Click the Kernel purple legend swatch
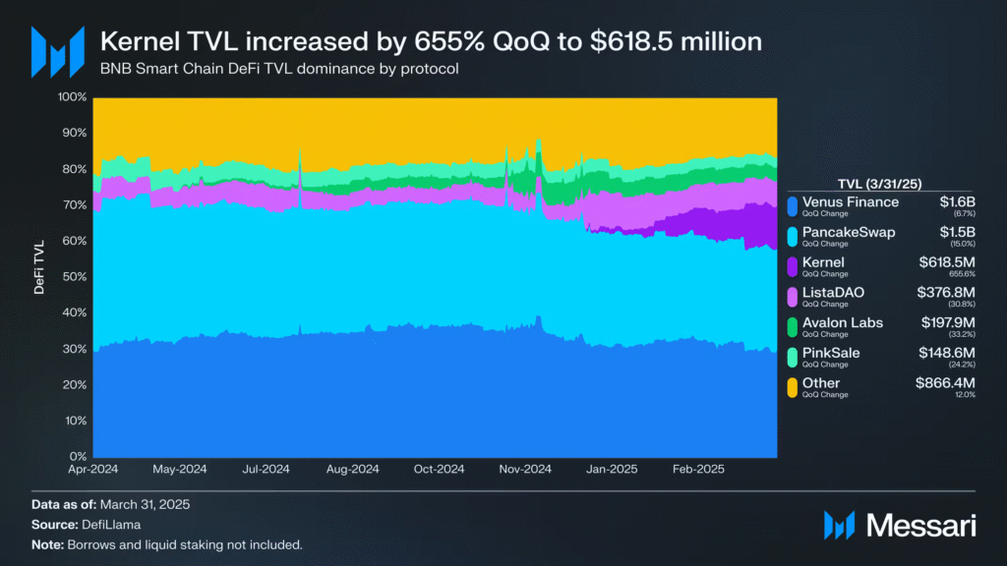This screenshot has width=1007, height=566. (793, 266)
